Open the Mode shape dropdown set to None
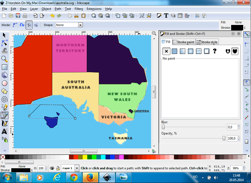The image size is (251, 183). 69,25
